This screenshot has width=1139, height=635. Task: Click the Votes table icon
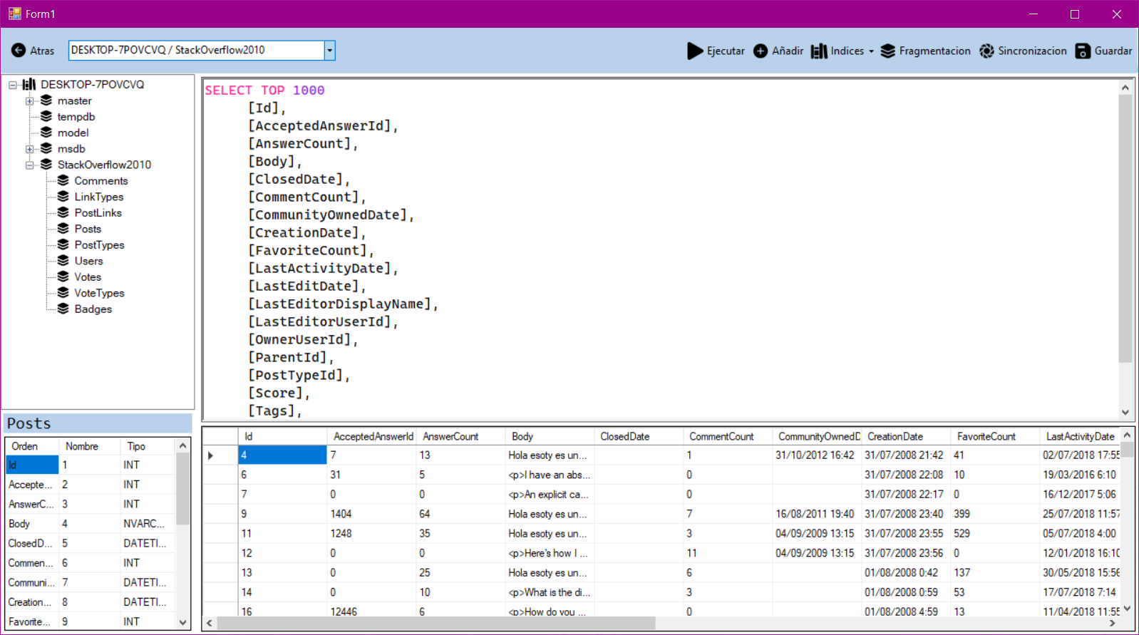pyautogui.click(x=63, y=277)
